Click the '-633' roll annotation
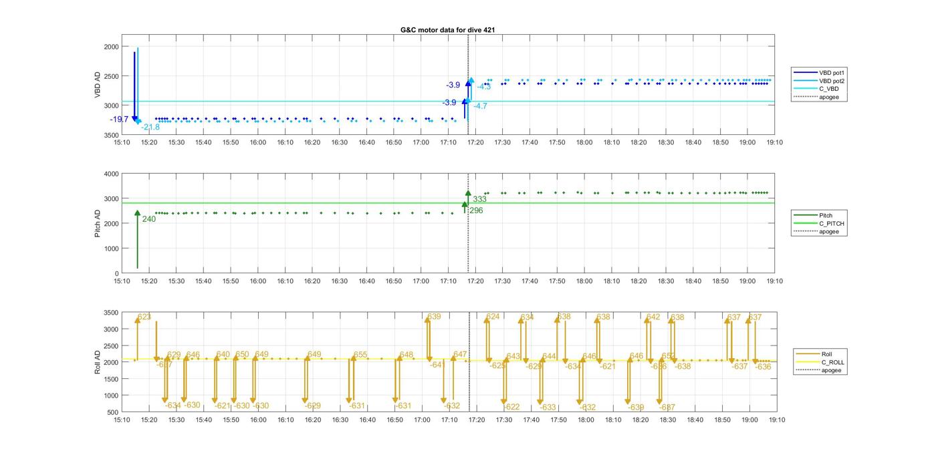This screenshot has width=936, height=463. [547, 408]
